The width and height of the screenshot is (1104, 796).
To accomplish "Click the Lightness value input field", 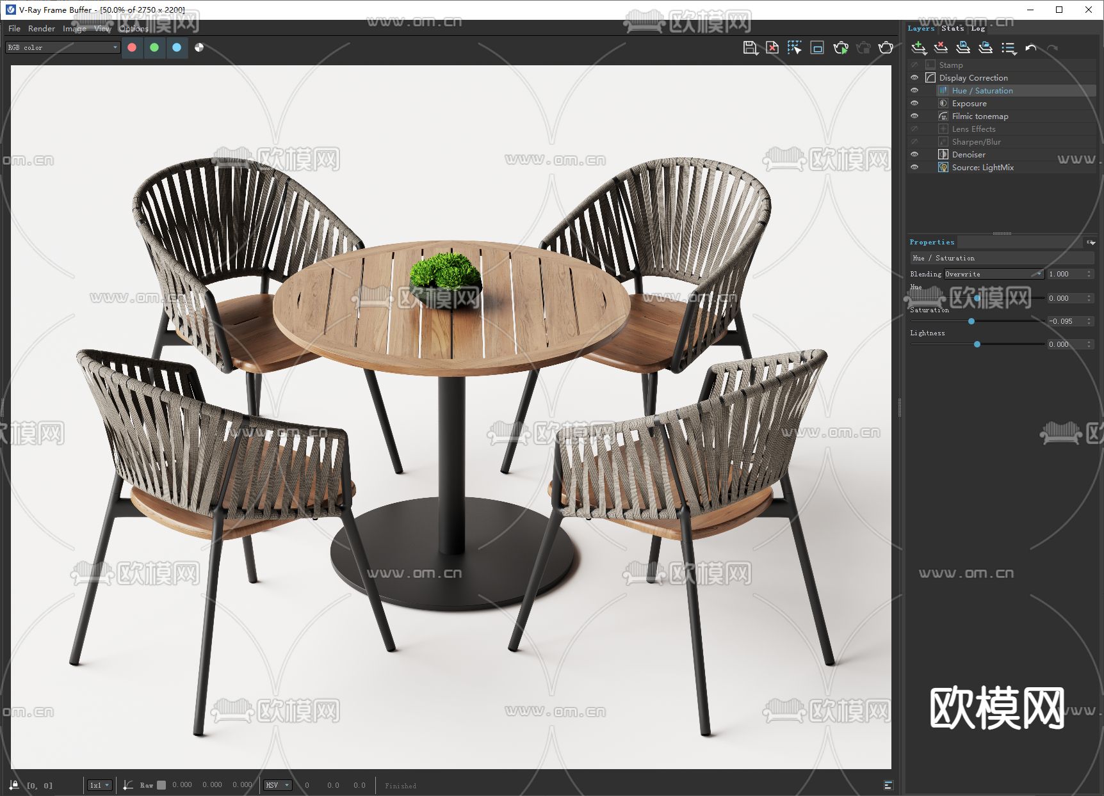I will pyautogui.click(x=1066, y=344).
